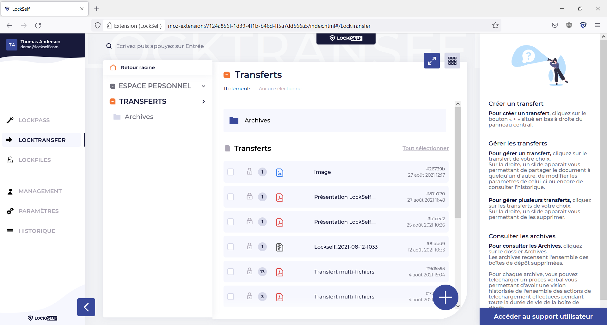The height and width of the screenshot is (325, 607).
Task: Open the Archives tree item
Action: point(139,117)
